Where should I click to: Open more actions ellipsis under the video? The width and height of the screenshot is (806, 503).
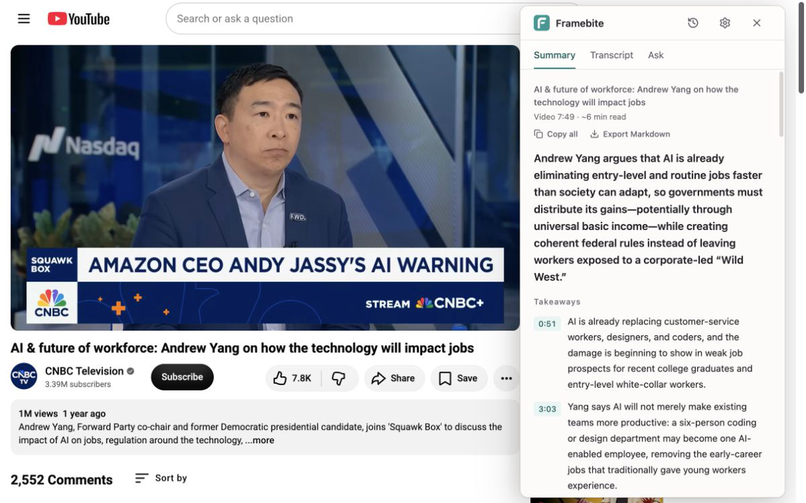click(x=506, y=378)
